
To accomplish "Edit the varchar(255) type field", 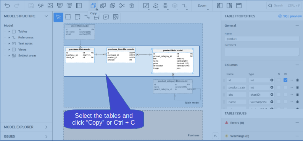I will (x=259, y=102).
